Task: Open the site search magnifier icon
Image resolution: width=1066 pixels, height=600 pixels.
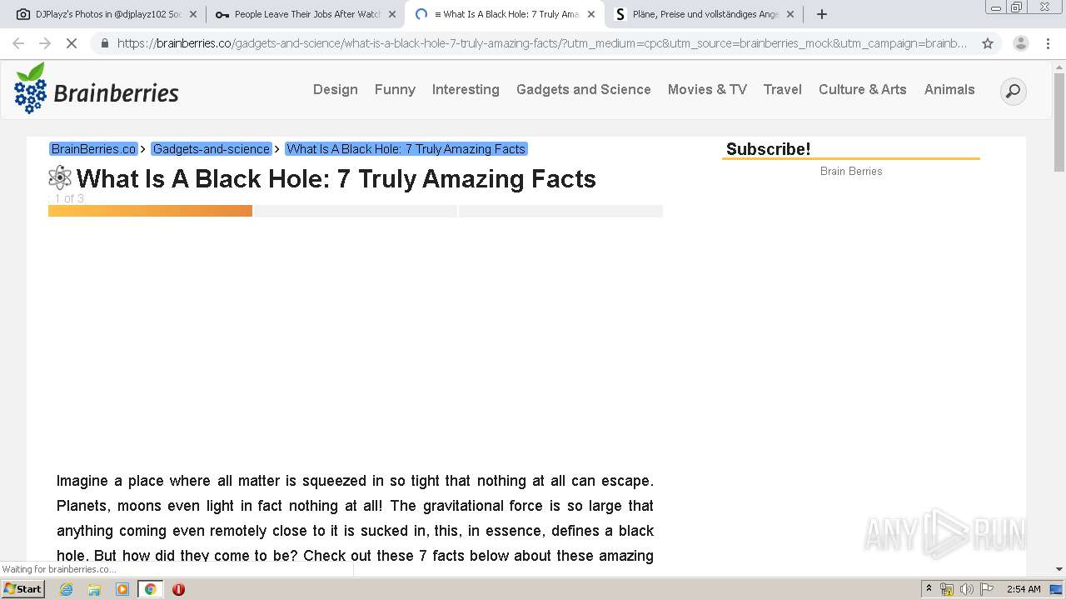Action: point(1013,91)
